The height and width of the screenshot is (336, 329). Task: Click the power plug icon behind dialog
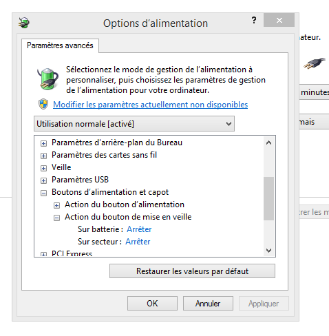click(x=315, y=63)
